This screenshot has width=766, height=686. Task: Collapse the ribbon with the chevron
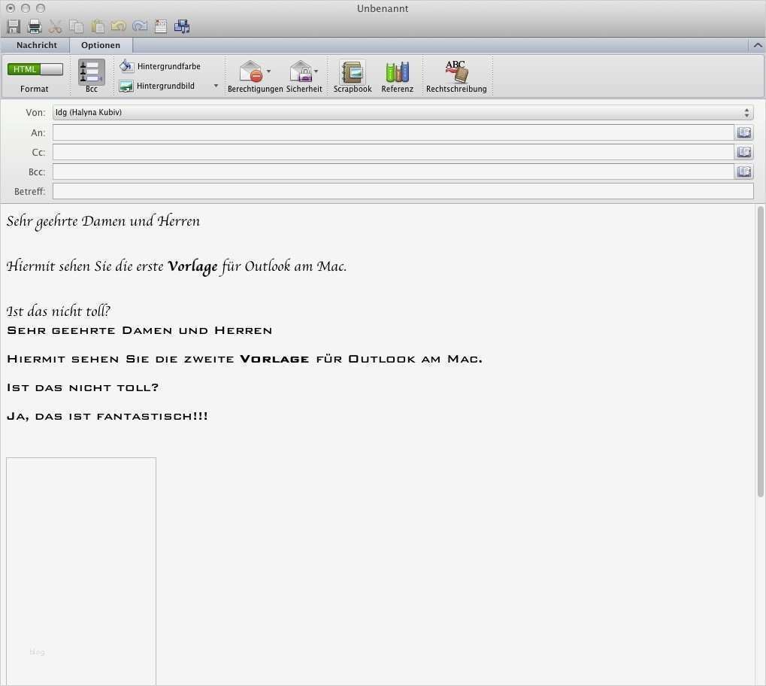pyautogui.click(x=757, y=45)
